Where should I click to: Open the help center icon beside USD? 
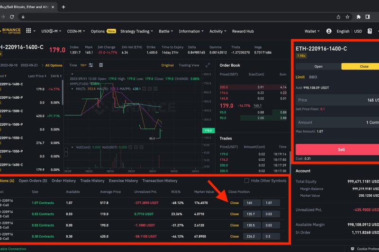click(x=370, y=31)
